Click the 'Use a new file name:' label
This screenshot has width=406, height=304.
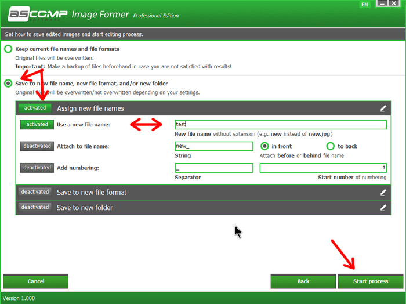(84, 125)
